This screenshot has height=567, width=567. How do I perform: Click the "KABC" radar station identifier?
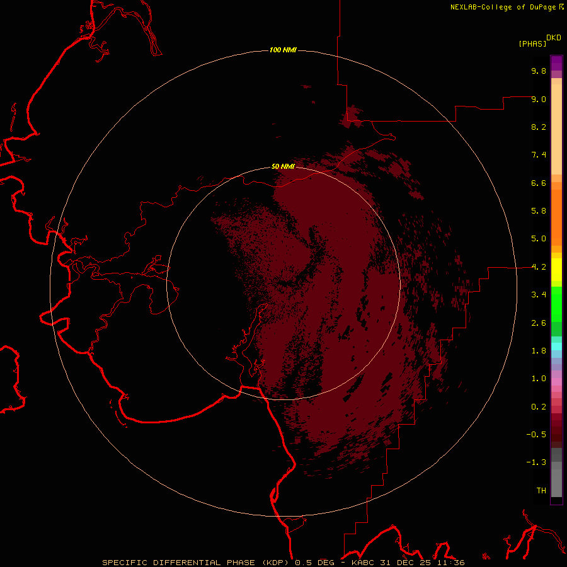pyautogui.click(x=364, y=563)
